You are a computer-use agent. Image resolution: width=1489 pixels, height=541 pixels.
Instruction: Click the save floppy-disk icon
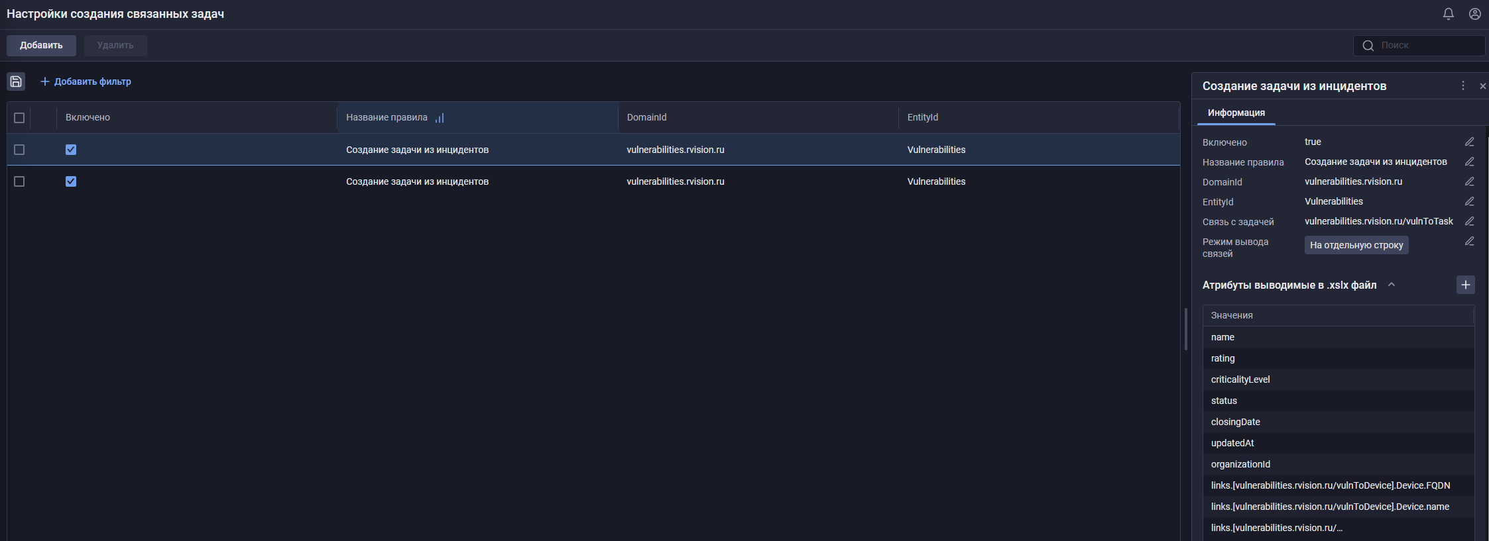(x=16, y=81)
